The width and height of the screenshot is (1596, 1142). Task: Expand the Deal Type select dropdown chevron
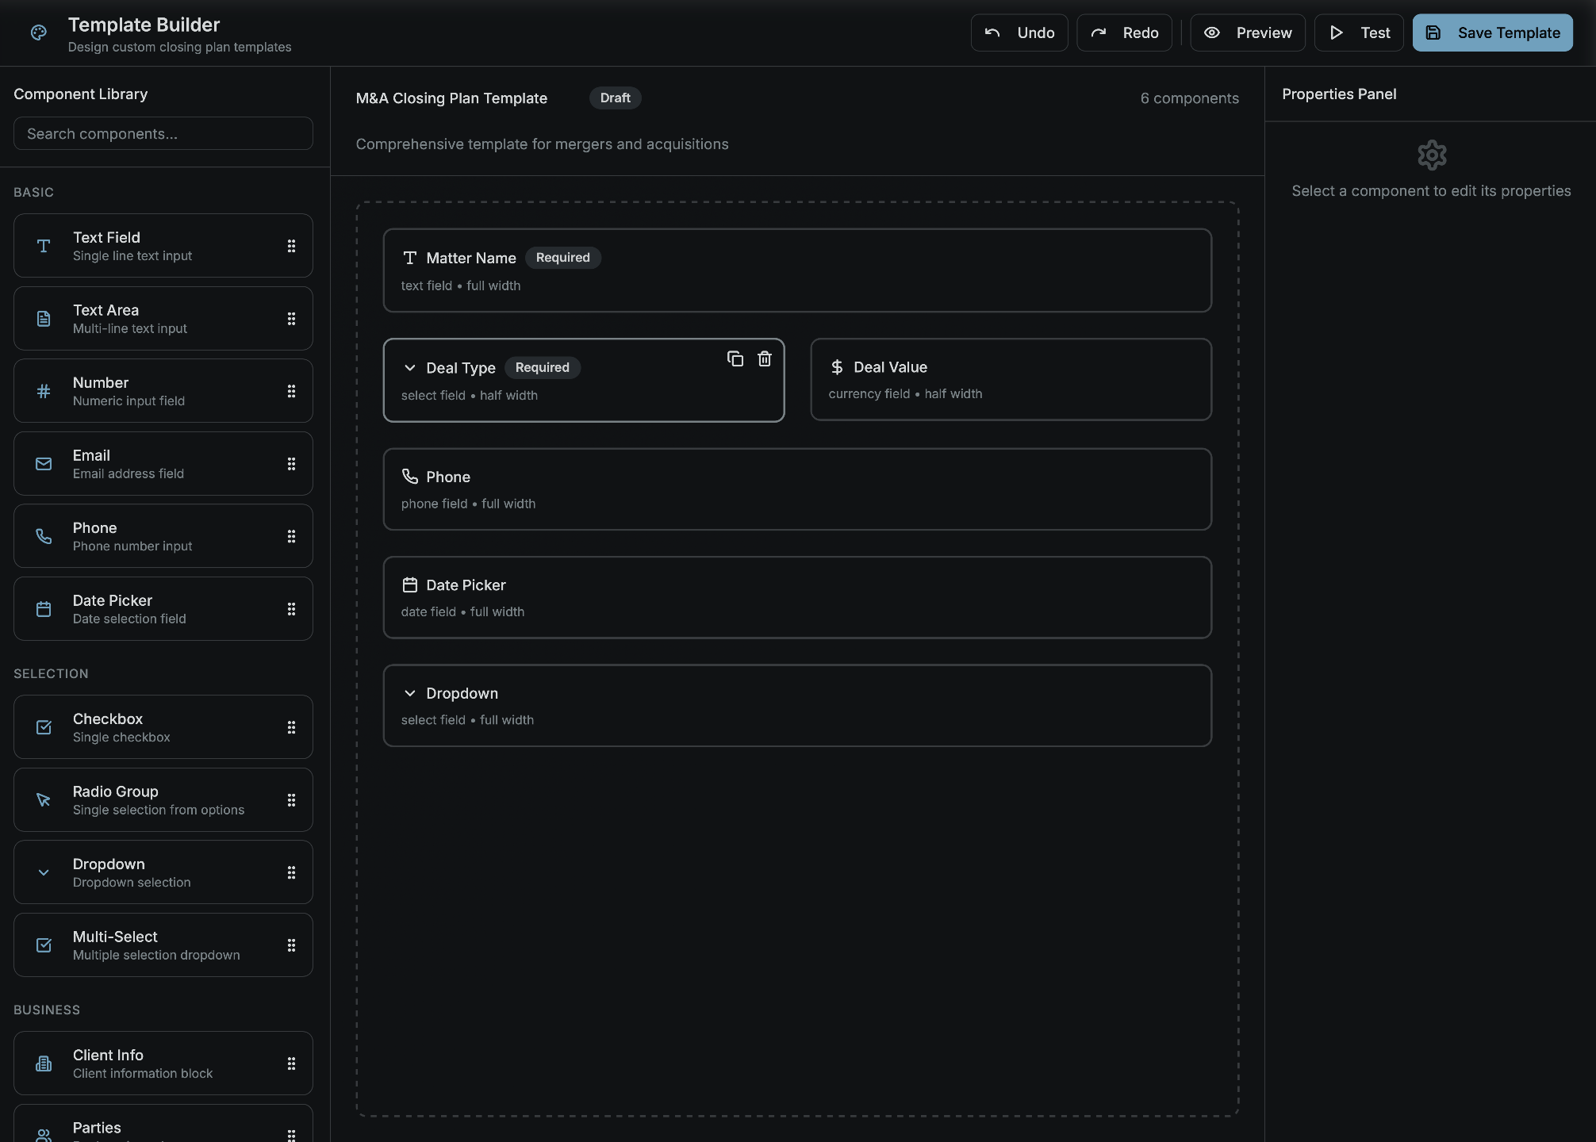410,367
